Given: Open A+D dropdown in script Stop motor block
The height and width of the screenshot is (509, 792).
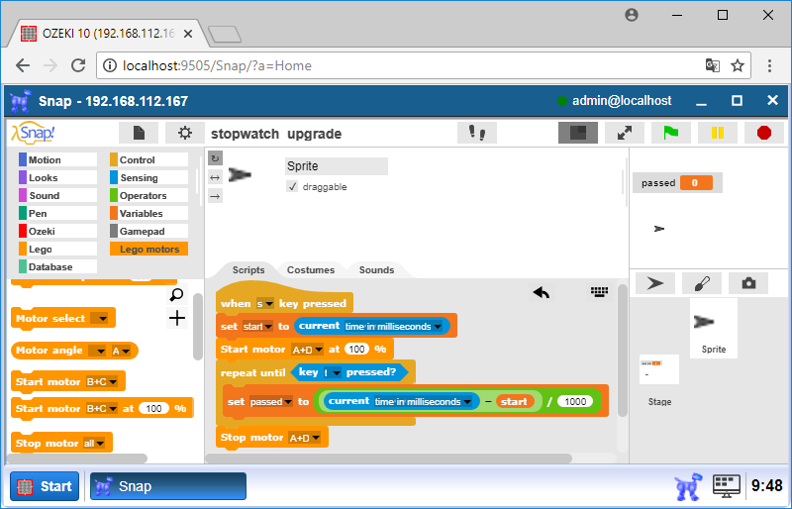Looking at the screenshot, I should [x=305, y=438].
